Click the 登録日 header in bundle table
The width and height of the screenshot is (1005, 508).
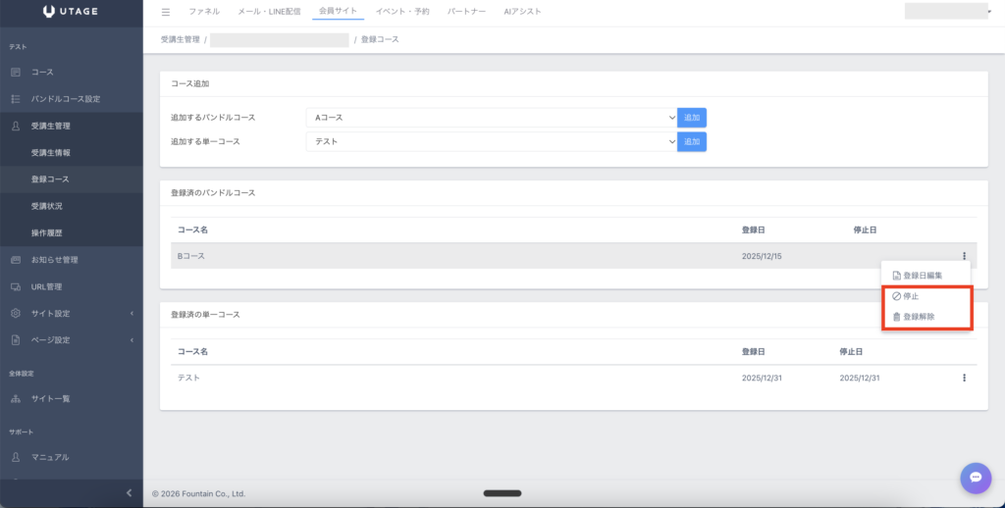(753, 230)
